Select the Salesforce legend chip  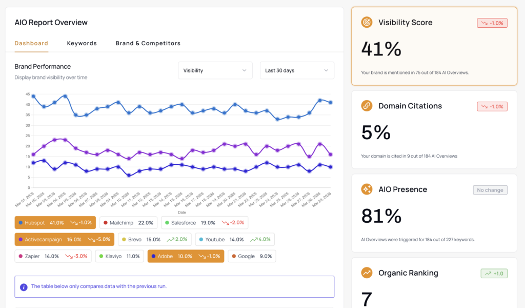tap(204, 223)
